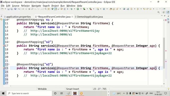Open the notification center icon
Image resolution: width=170 pixels, height=96 pixels.
pyautogui.click(x=165, y=93)
